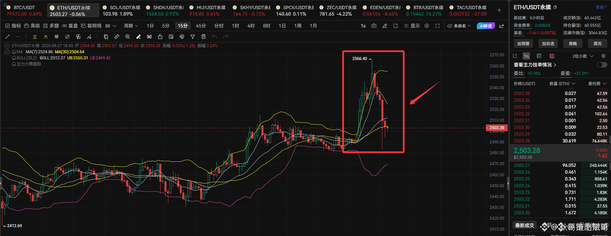Select the 1分 timeframe
The width and height of the screenshot is (611, 236).
coord(150,26)
